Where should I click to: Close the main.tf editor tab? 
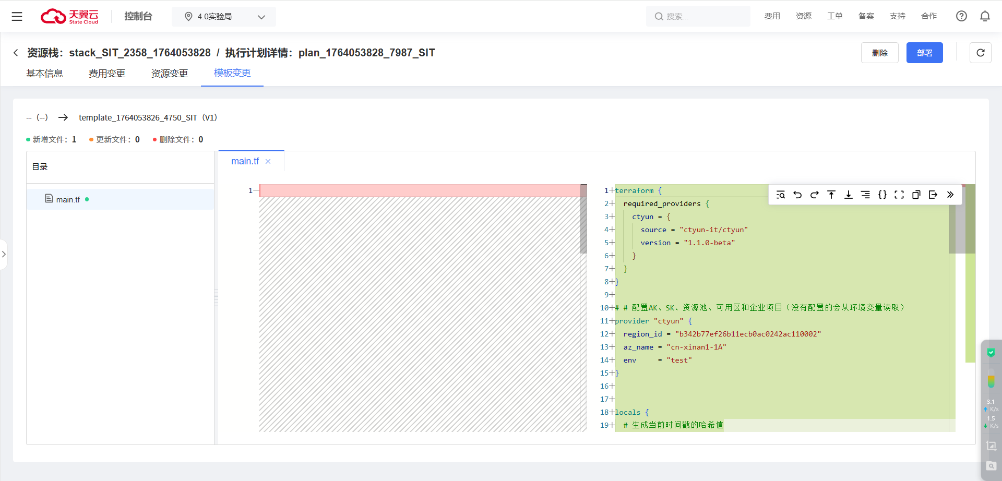pos(268,162)
